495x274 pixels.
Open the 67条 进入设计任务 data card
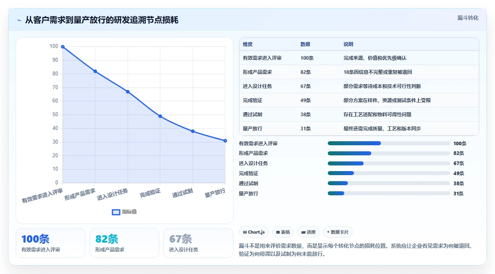198,243
